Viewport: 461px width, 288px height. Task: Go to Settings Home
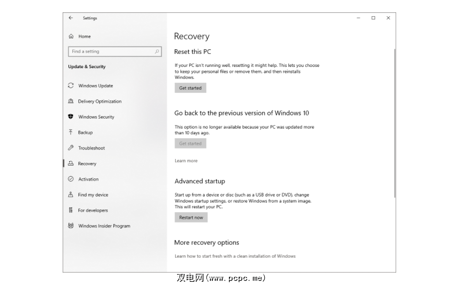(x=84, y=37)
